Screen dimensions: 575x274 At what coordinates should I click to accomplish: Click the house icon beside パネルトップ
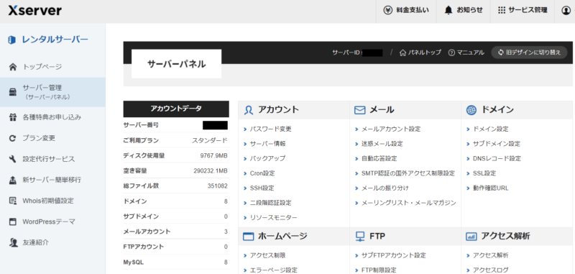[402, 52]
